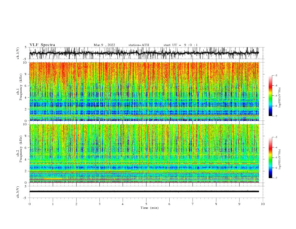296x229 pixels.
Task: Click the ch.1 spectrogram color scale bar
Action: click(270, 96)
